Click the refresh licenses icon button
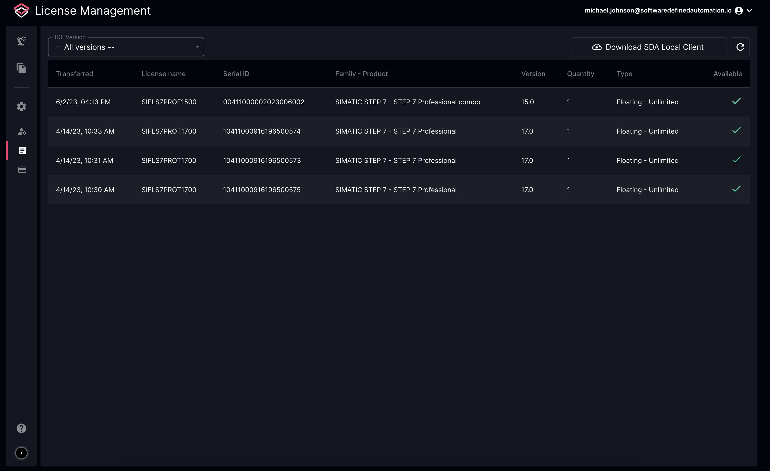770x471 pixels. pyautogui.click(x=740, y=47)
